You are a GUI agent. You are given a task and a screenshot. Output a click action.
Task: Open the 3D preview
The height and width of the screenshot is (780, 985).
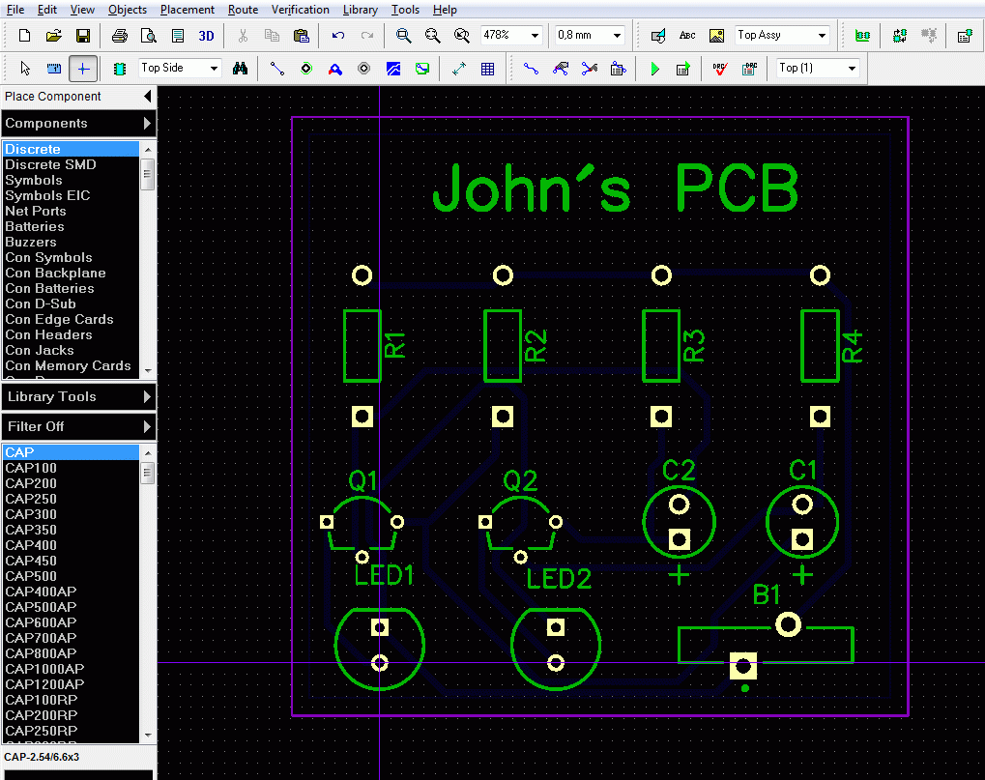(x=207, y=36)
